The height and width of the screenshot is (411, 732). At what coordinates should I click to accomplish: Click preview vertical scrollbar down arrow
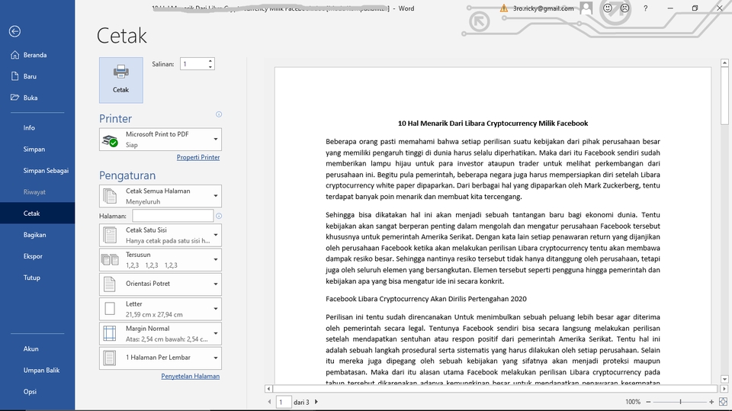coord(724,380)
